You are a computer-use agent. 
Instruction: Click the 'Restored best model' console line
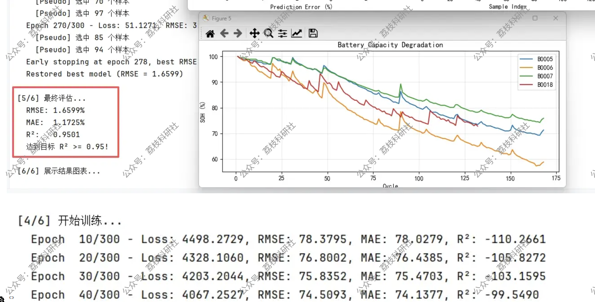(x=104, y=74)
